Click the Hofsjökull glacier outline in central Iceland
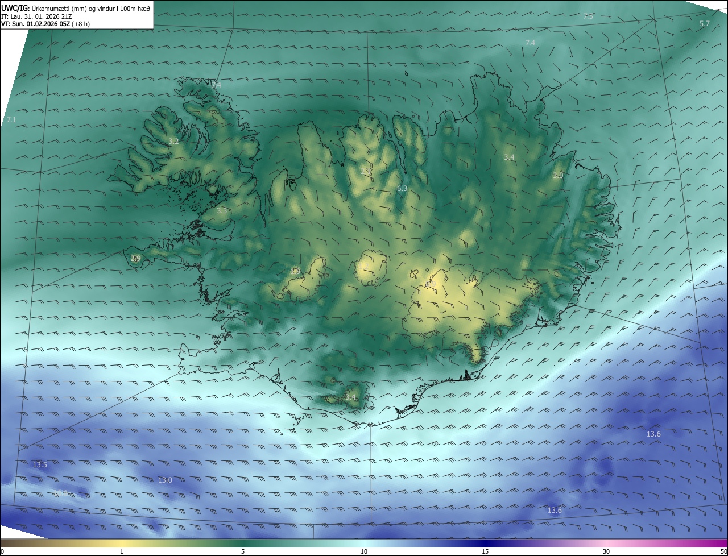This screenshot has width=728, height=556. tap(371, 268)
